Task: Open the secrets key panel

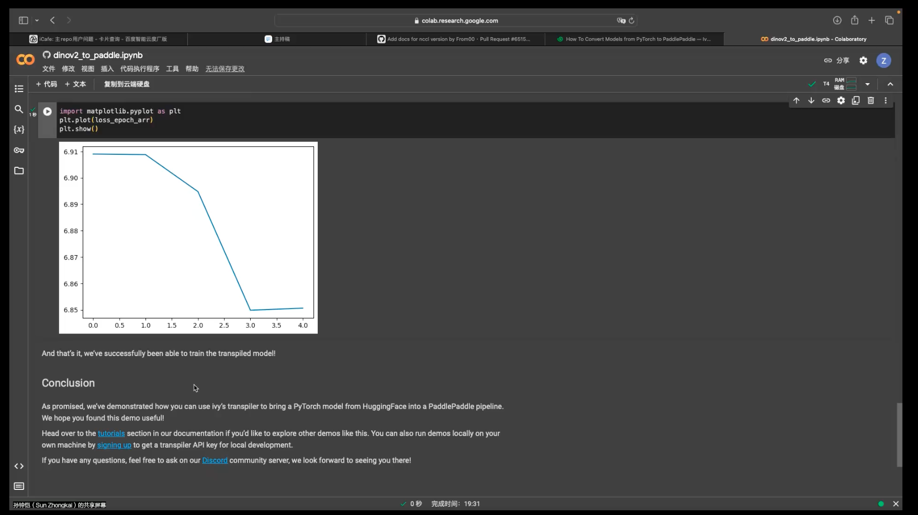Action: coord(19,151)
